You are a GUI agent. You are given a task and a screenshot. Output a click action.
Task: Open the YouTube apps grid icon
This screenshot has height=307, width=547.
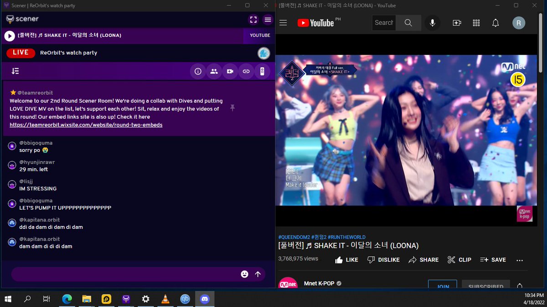pyautogui.click(x=476, y=23)
